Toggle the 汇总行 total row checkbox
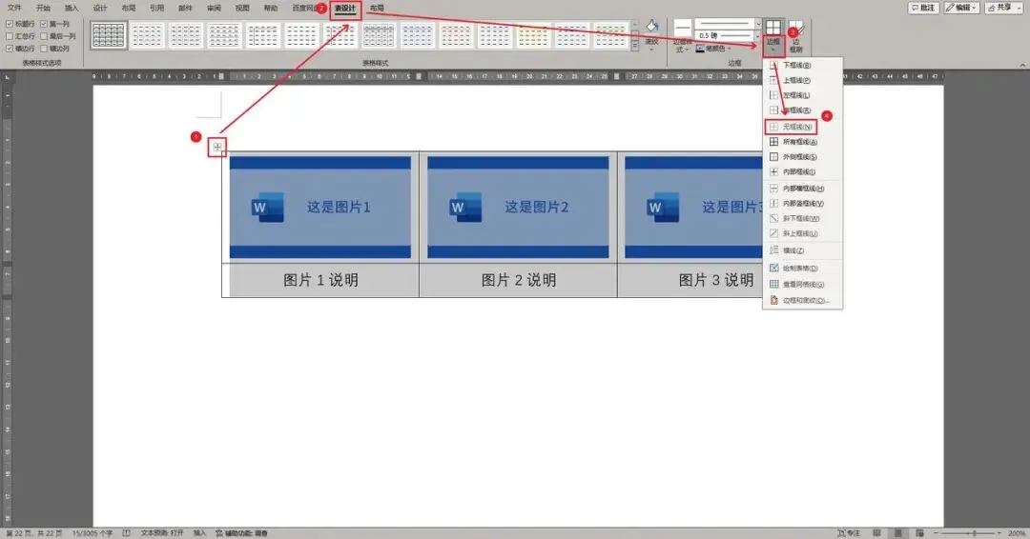Screen dimensions: 1030x539 click(10, 37)
